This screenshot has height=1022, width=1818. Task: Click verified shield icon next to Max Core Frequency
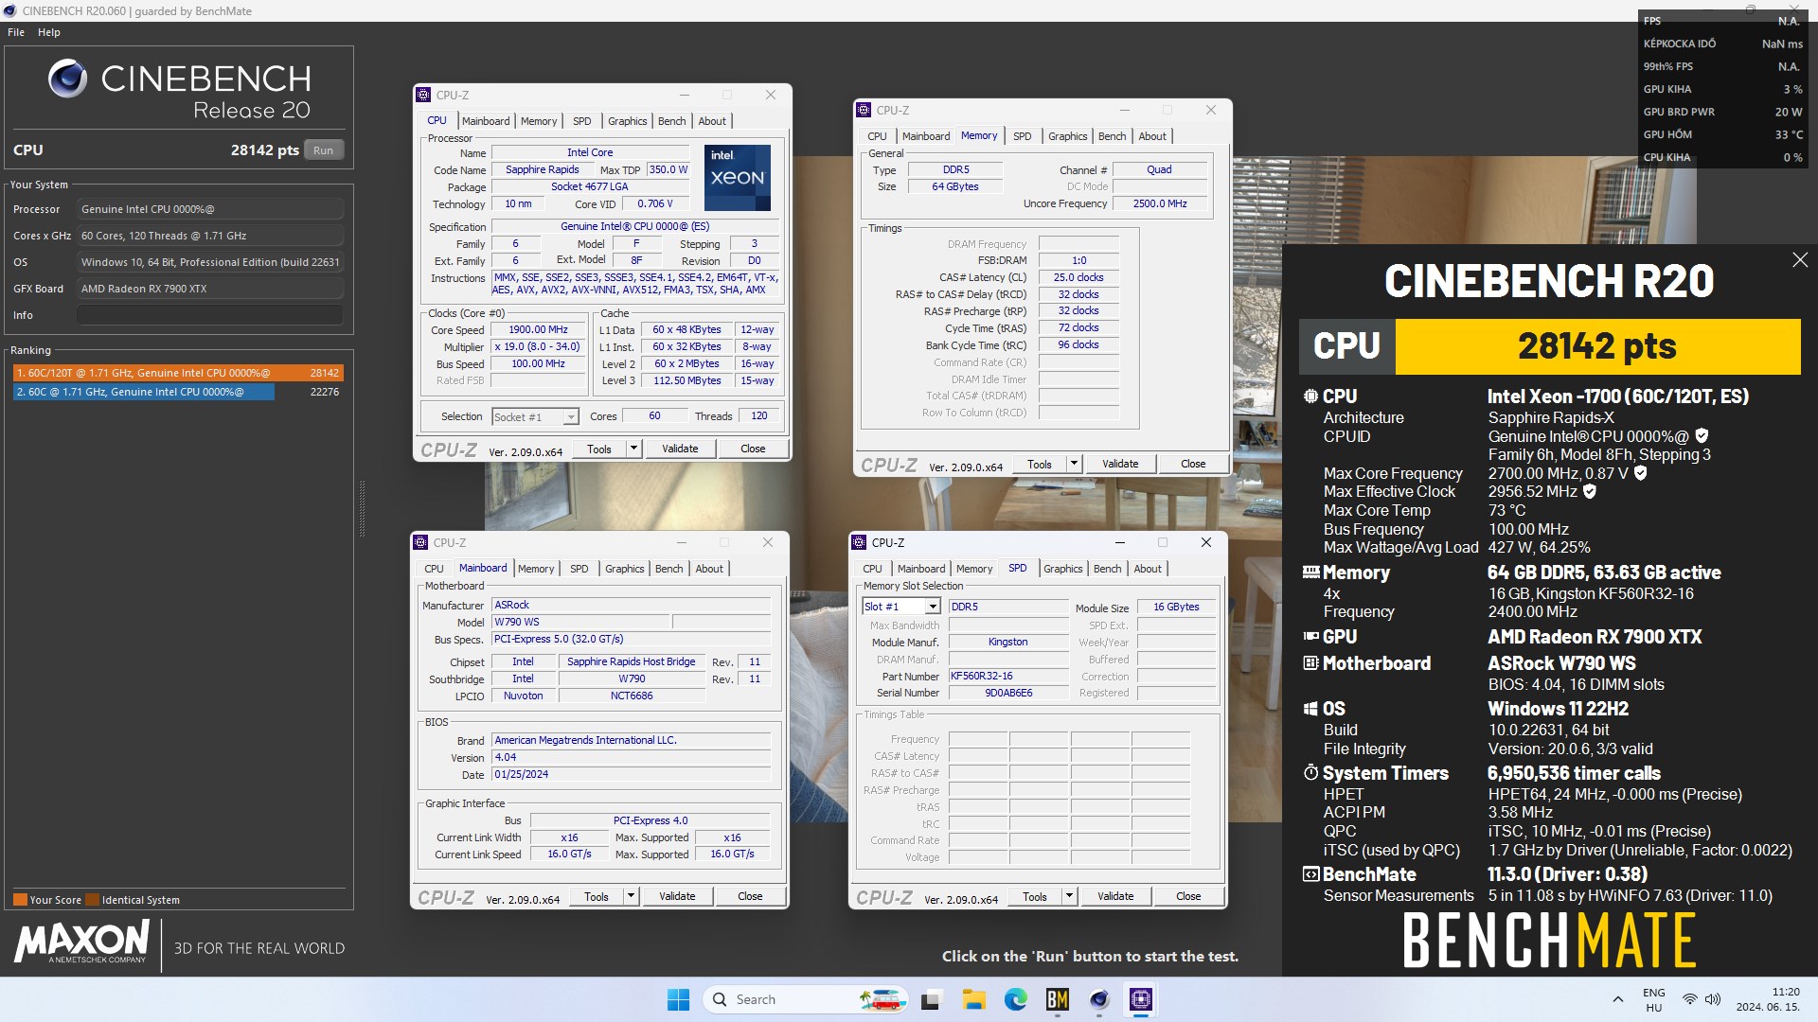1641,473
